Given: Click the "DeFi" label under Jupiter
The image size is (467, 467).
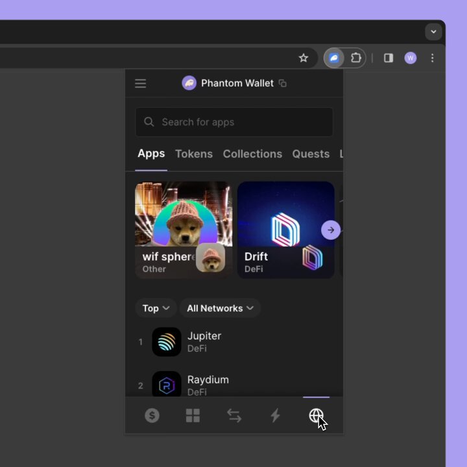Looking at the screenshot, I should tap(197, 348).
